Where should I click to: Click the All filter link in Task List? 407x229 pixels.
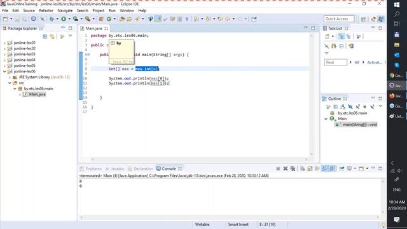pos(357,62)
